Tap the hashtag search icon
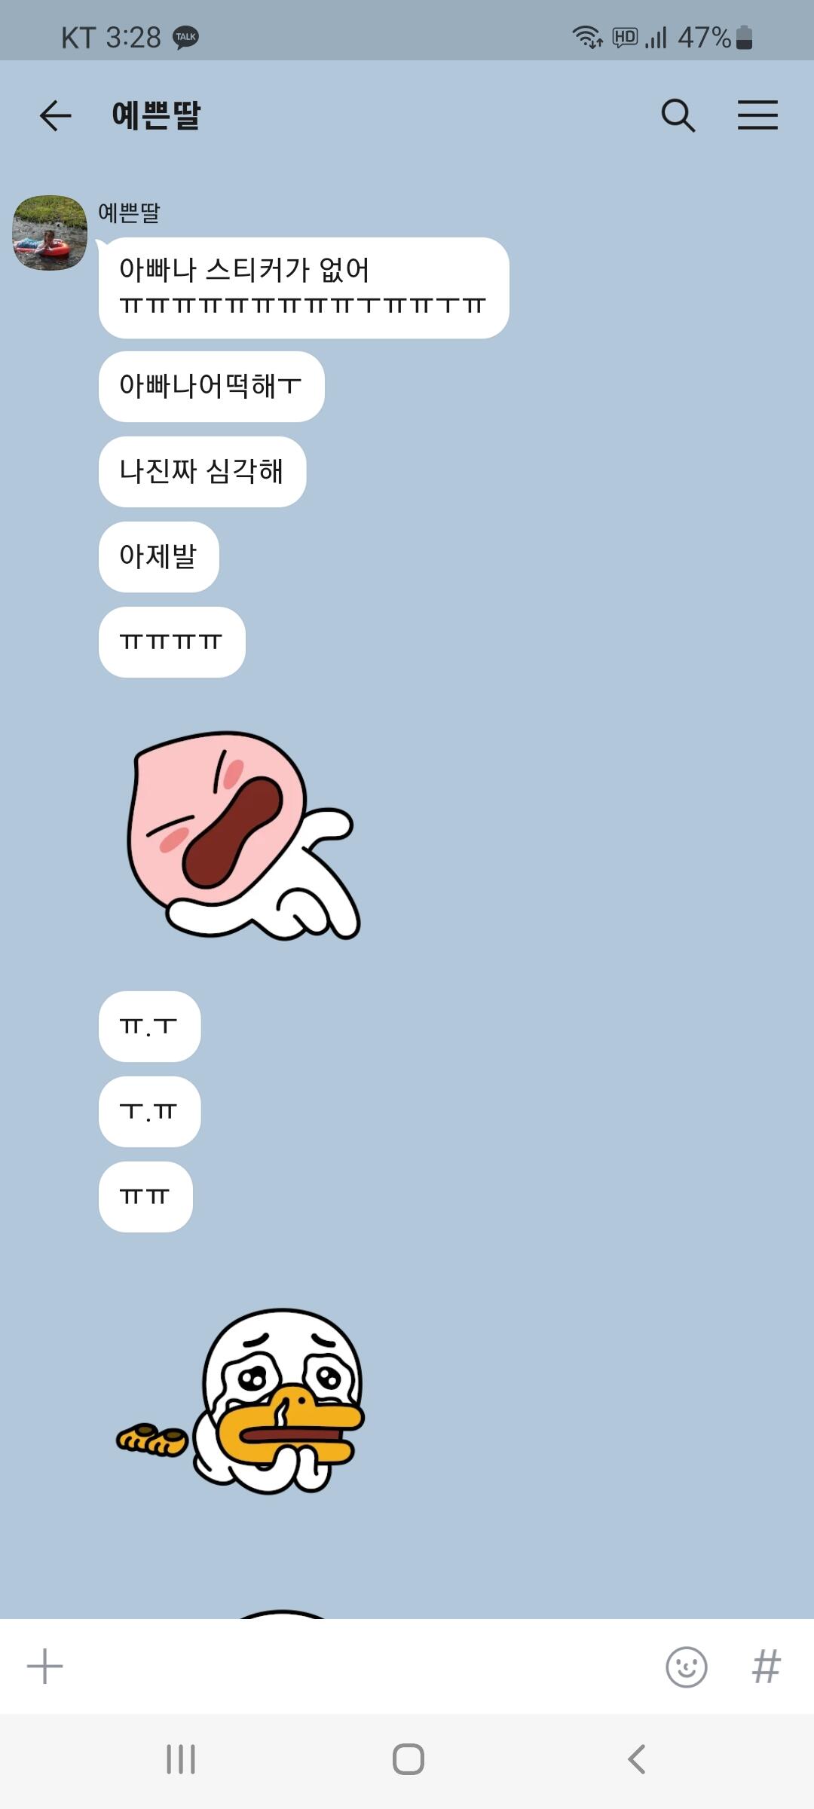 pyautogui.click(x=766, y=1667)
